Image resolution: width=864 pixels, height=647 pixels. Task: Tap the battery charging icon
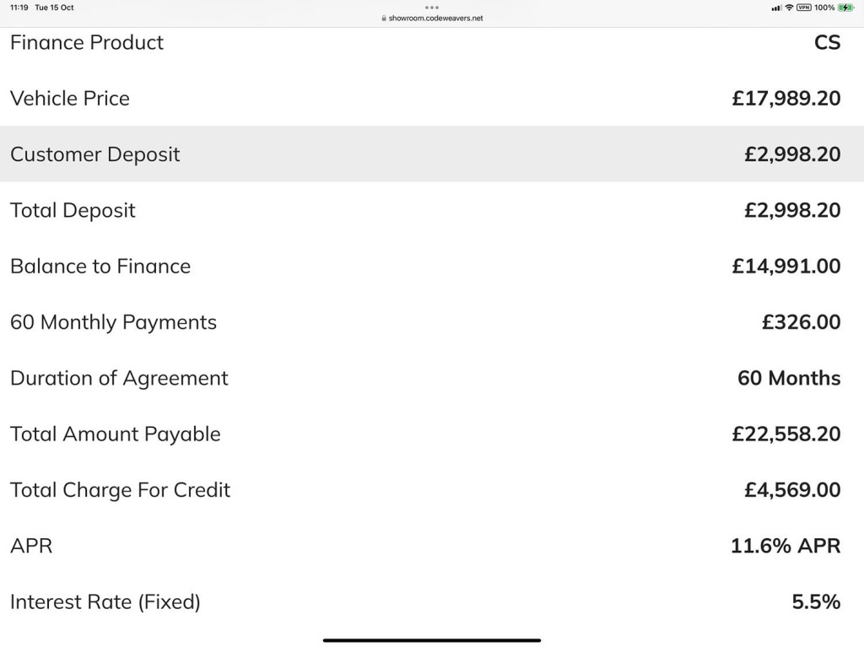pos(845,8)
